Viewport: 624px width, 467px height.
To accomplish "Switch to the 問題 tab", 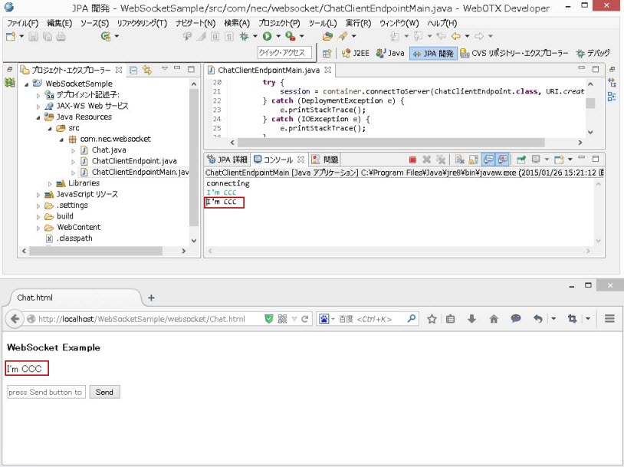I will pos(326,160).
